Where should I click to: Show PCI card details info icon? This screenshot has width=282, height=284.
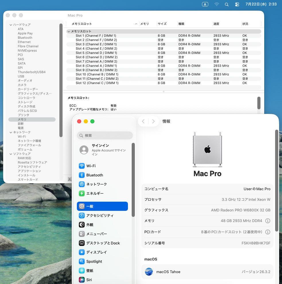pyautogui.click(x=268, y=232)
